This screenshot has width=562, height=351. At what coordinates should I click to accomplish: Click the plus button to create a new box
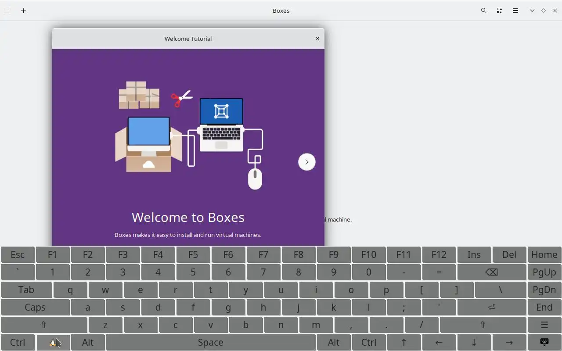click(x=24, y=11)
